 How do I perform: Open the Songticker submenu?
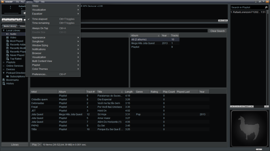tap(53, 41)
